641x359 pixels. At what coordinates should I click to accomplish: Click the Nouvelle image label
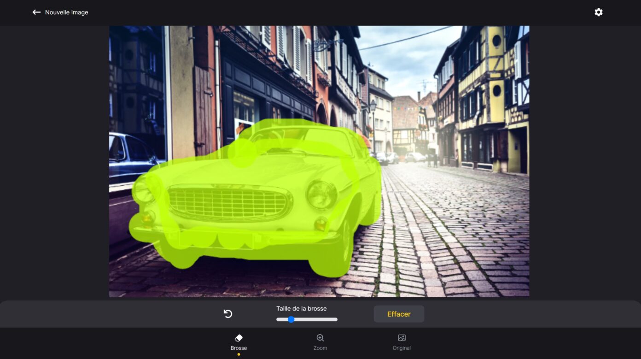66,12
